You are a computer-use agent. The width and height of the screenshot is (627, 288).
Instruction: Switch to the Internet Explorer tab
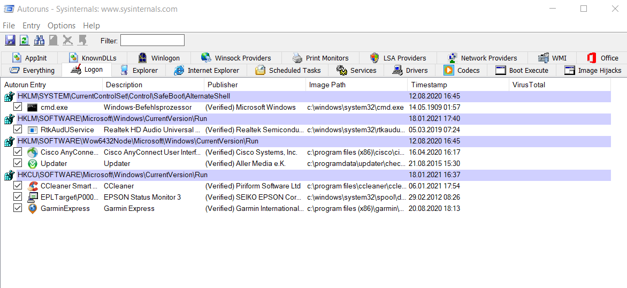(x=207, y=71)
